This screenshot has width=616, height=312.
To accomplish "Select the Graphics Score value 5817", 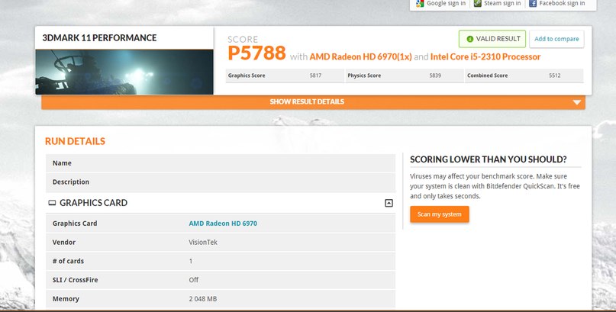I will tap(315, 76).
